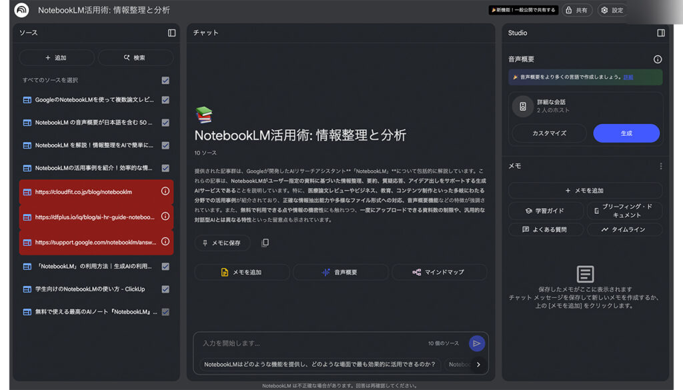Screen dimensions: 683x390
Task: Click the 検索 search sources button
Action: click(135, 58)
